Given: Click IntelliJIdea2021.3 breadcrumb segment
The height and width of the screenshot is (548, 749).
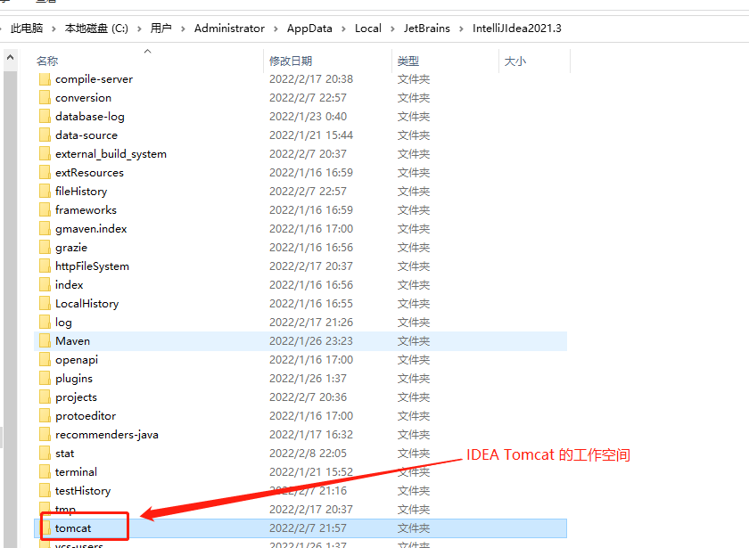Looking at the screenshot, I should [517, 29].
